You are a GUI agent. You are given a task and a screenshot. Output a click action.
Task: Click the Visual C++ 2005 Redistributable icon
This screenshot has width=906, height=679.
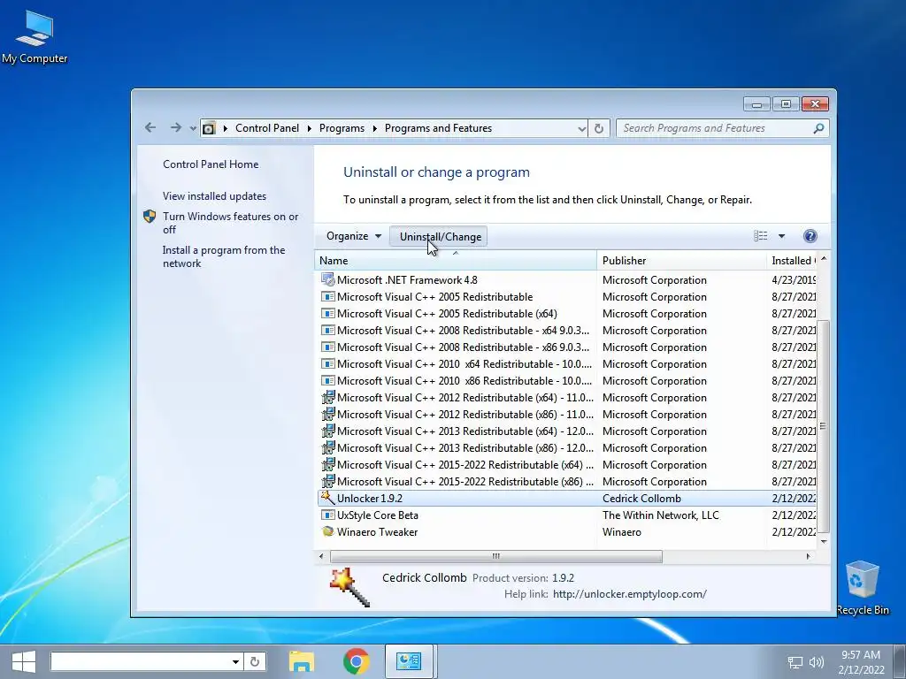pyautogui.click(x=327, y=297)
